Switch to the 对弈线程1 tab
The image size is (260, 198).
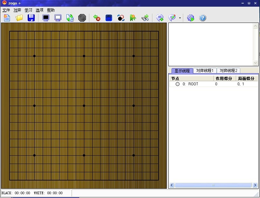pyautogui.click(x=205, y=70)
